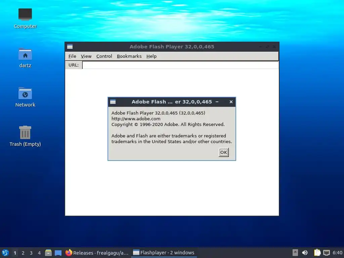Click the trademarks notice paragraph

point(172,139)
